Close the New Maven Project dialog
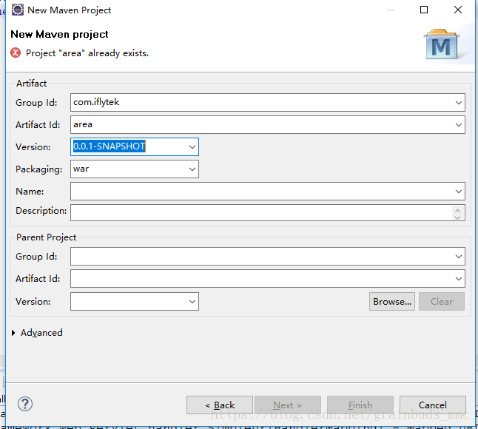Viewport: 478px width, 429px height. point(458,10)
